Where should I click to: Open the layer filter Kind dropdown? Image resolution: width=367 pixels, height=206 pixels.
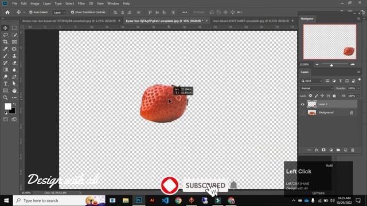311,81
